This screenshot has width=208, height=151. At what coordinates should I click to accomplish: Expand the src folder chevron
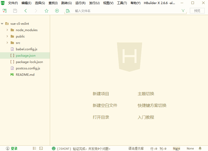tap(7, 43)
